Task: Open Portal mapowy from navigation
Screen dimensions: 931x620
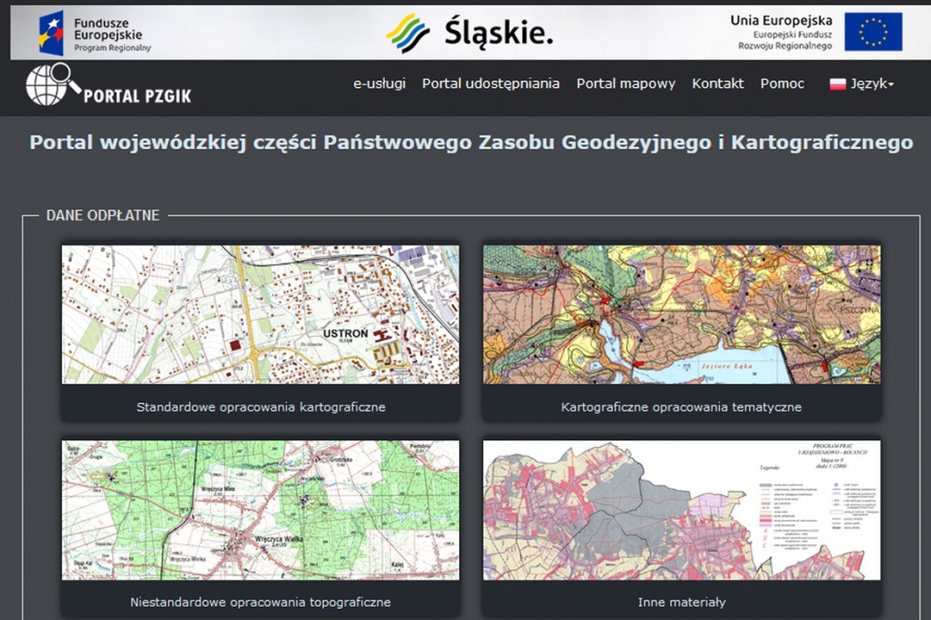Action: [626, 83]
